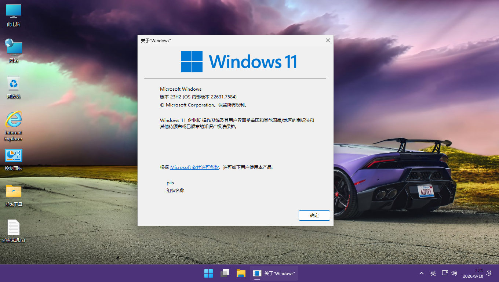The height and width of the screenshot is (282, 499).
Task: Select the 网络 desktop icon
Action: coord(14,51)
